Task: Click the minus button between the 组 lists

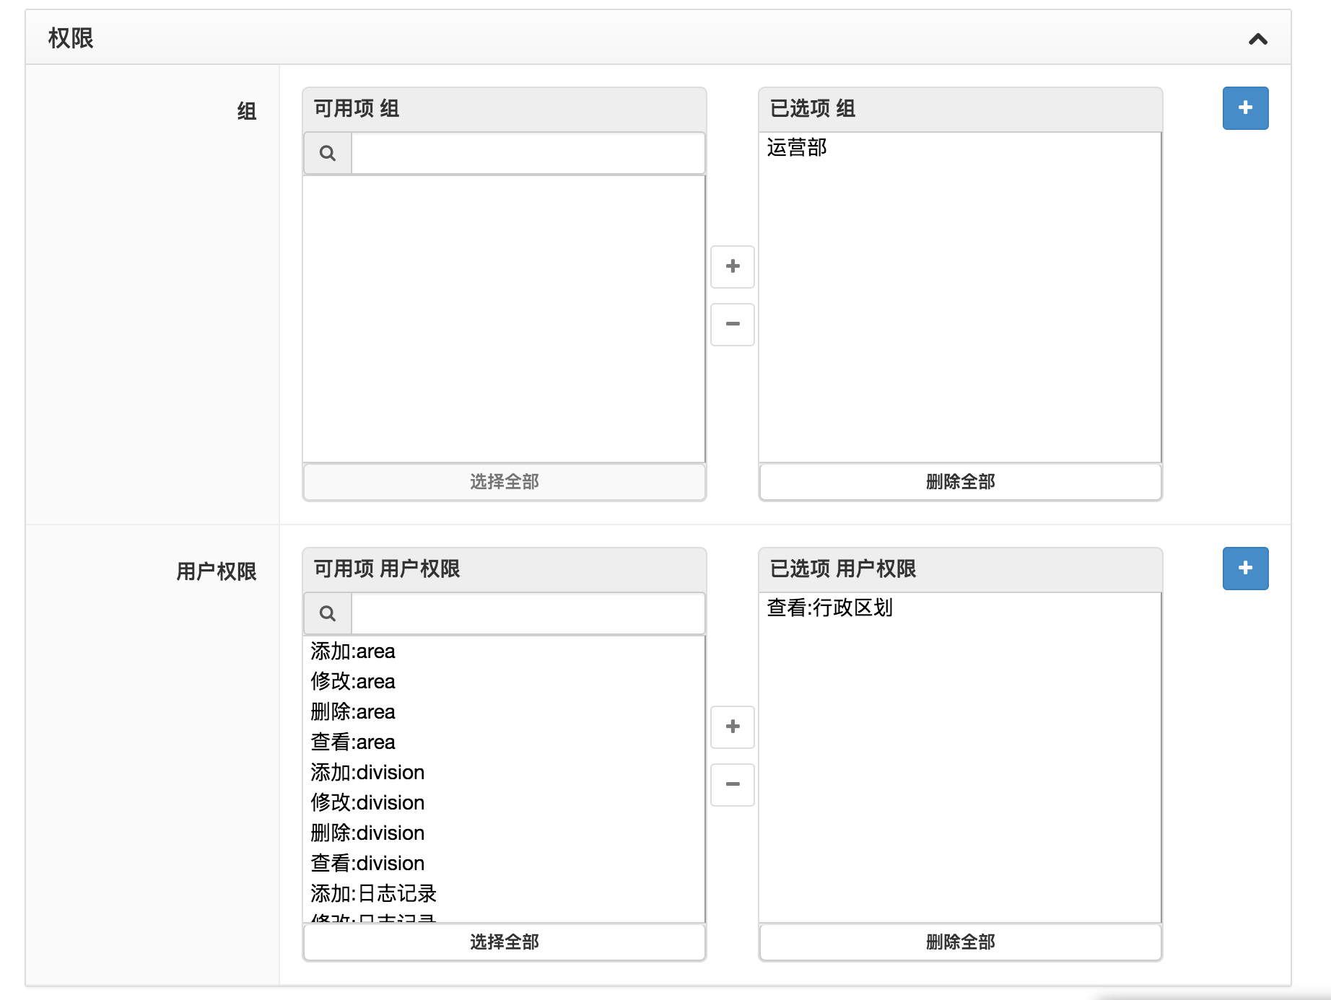Action: pyautogui.click(x=733, y=325)
